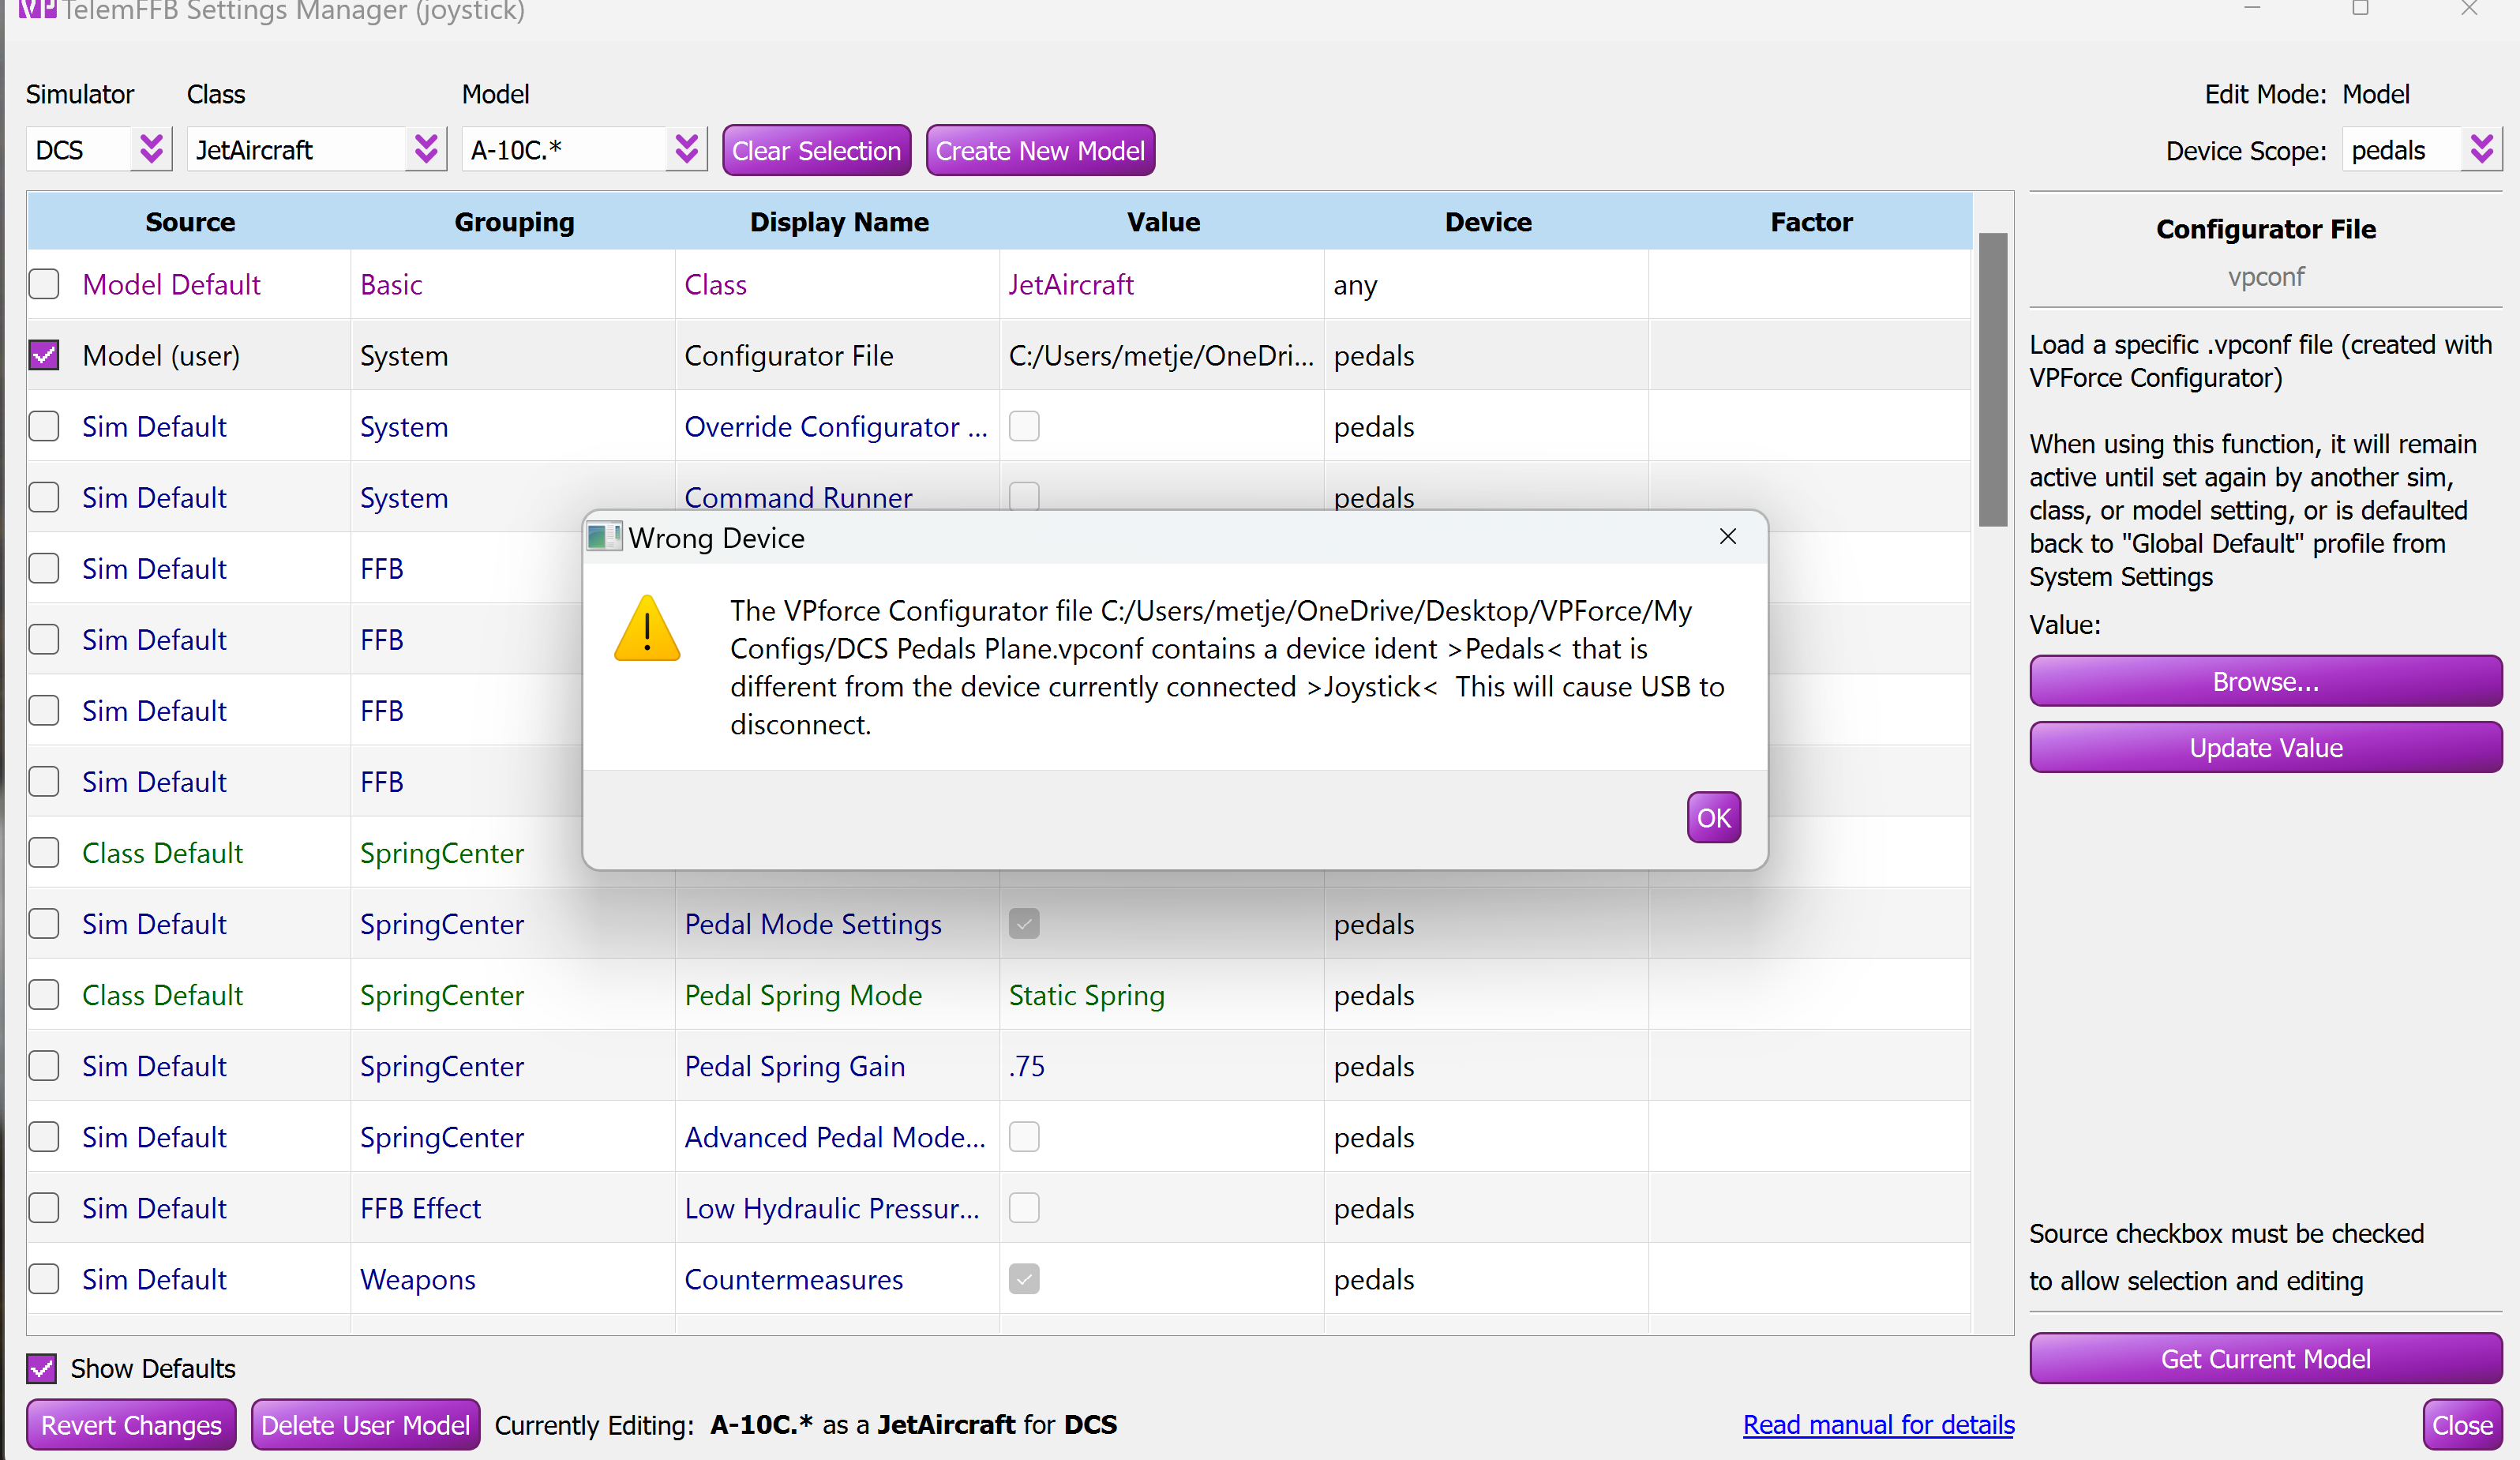Expand the Simulator DCS dropdown arrow
The height and width of the screenshot is (1460, 2520).
tap(151, 150)
